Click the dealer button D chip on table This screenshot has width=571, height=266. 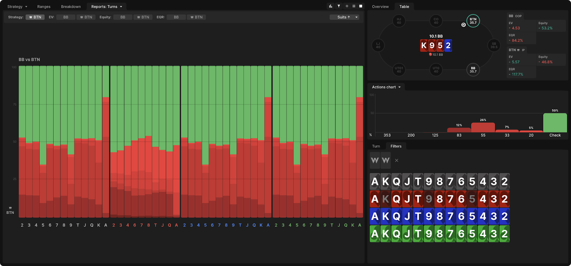464,25
